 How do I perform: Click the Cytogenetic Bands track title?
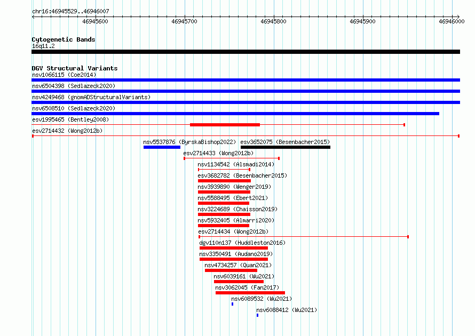(x=64, y=39)
